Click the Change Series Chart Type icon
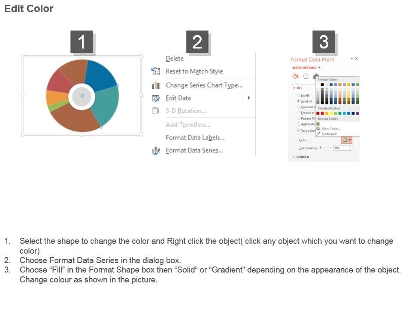 click(x=156, y=85)
